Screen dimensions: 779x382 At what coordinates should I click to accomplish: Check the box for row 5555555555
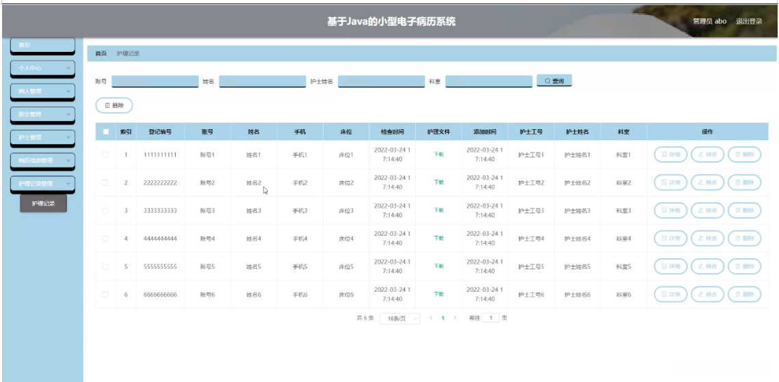click(105, 267)
